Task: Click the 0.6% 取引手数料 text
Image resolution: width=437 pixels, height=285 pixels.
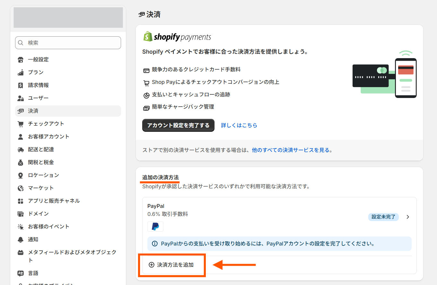Action: pos(168,214)
